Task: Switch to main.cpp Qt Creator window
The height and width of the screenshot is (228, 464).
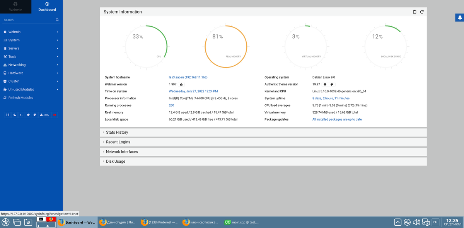Action: tap(242, 222)
